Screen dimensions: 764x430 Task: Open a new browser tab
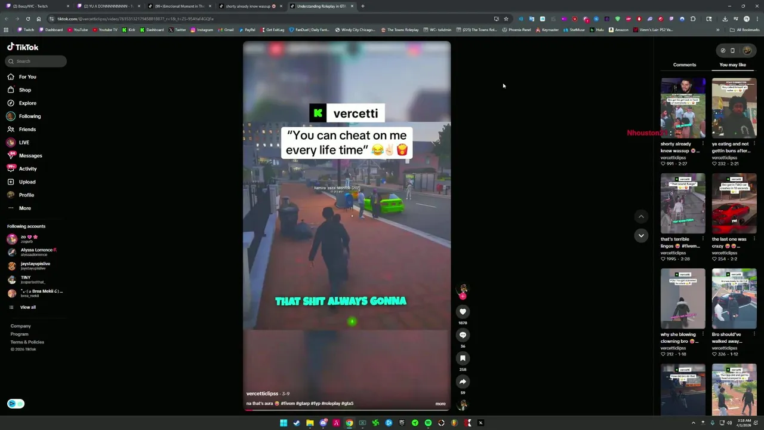click(362, 6)
